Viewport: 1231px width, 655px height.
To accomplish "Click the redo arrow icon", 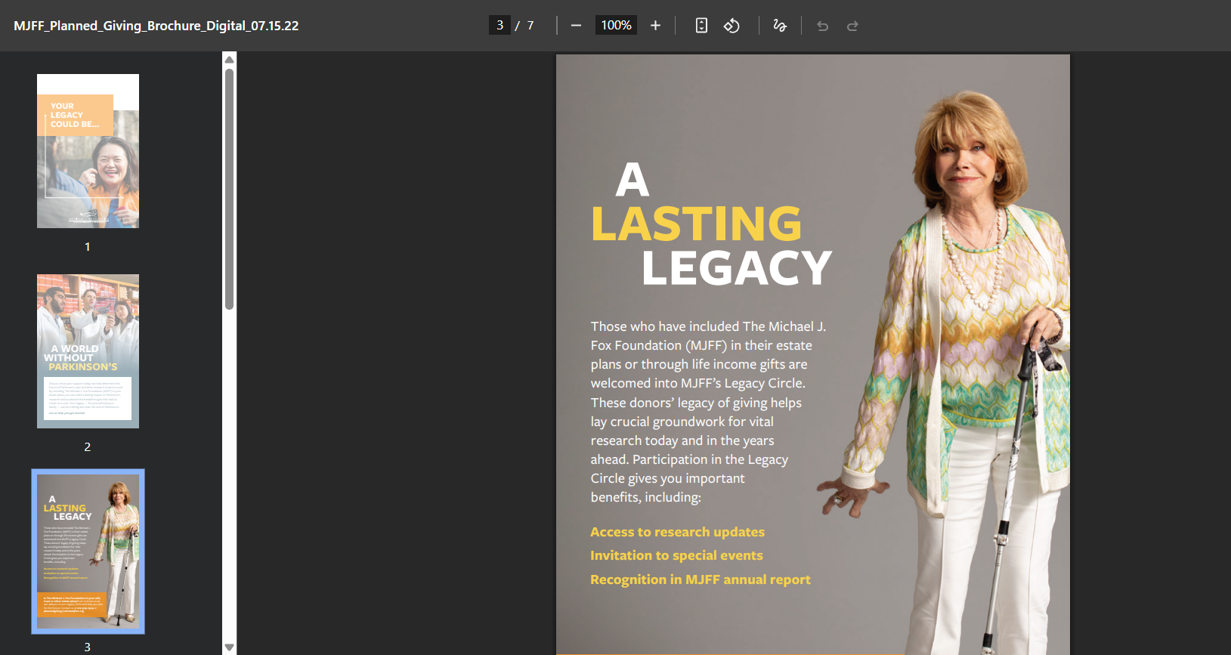I will (x=852, y=26).
